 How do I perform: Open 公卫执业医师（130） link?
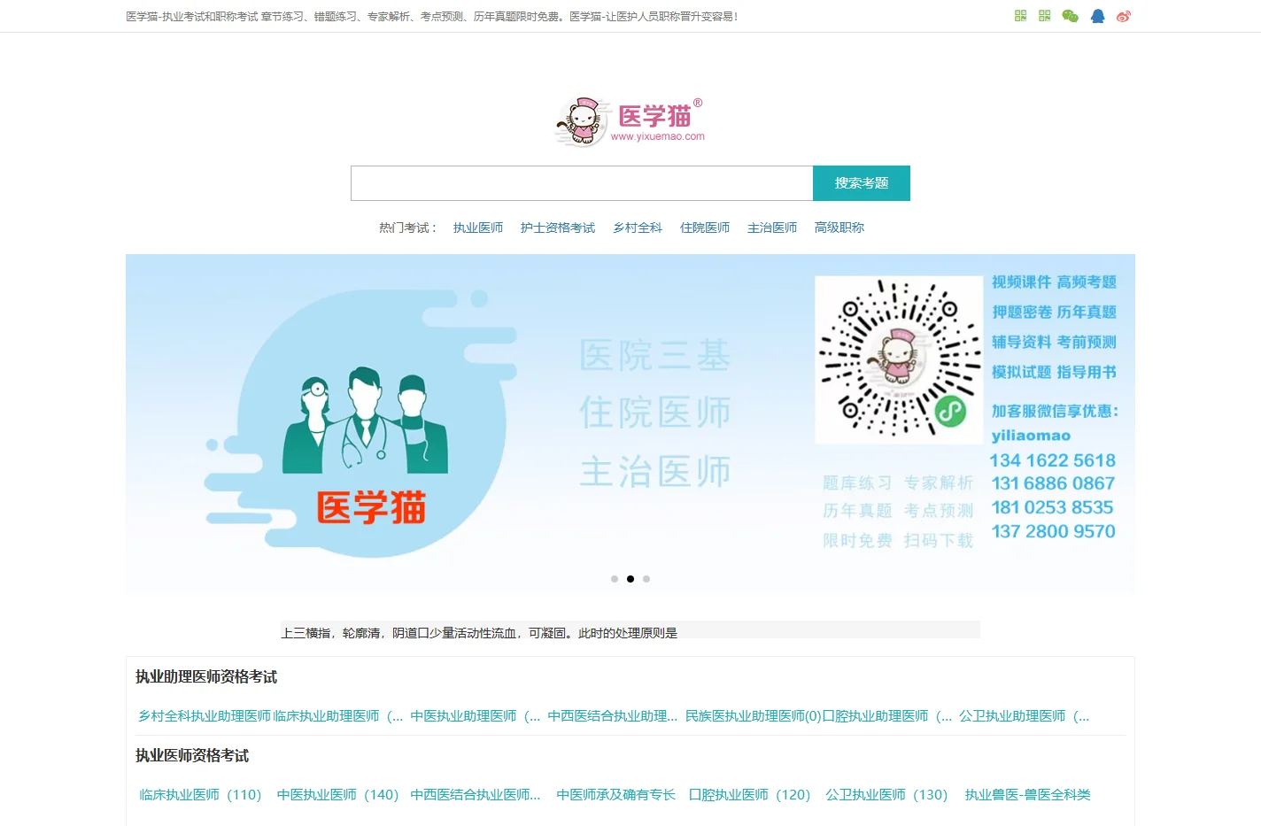click(886, 795)
